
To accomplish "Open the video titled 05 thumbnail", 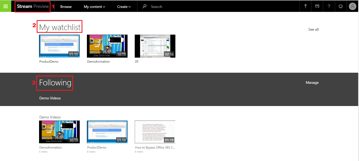I will pos(155,46).
